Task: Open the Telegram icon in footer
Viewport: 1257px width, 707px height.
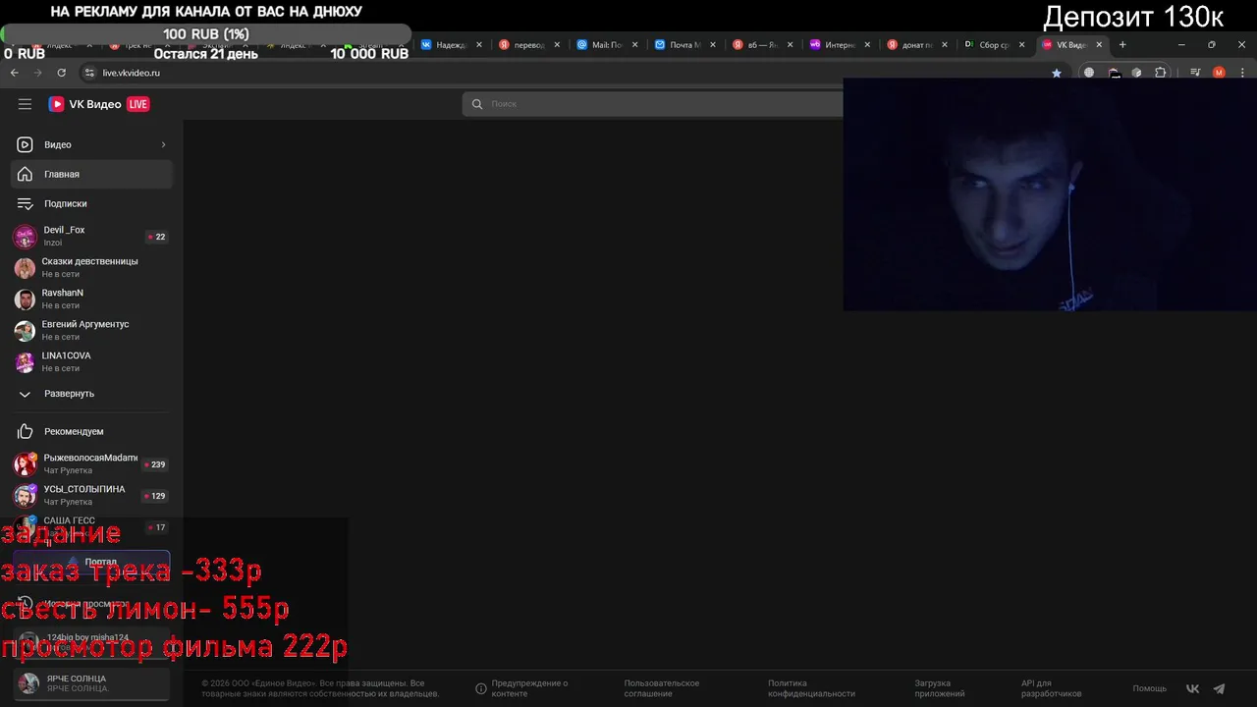Action: click(x=1219, y=688)
